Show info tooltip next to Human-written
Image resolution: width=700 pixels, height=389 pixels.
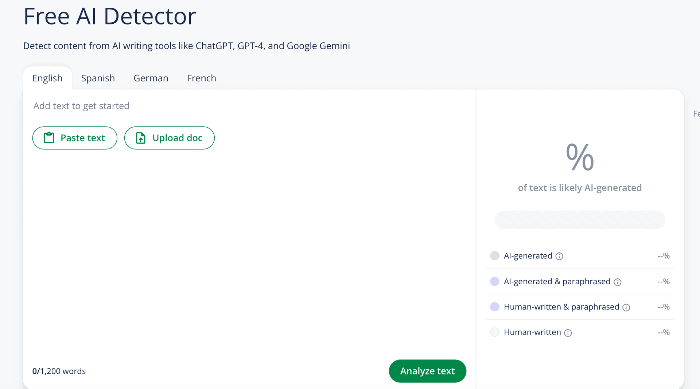[x=568, y=333]
